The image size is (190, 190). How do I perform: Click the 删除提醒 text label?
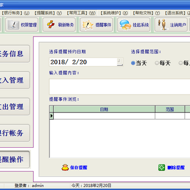[x=176, y=167]
